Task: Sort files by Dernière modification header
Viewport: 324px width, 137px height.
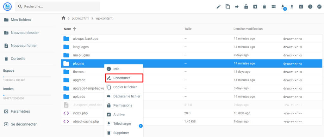Action: pyautogui.click(x=248, y=29)
